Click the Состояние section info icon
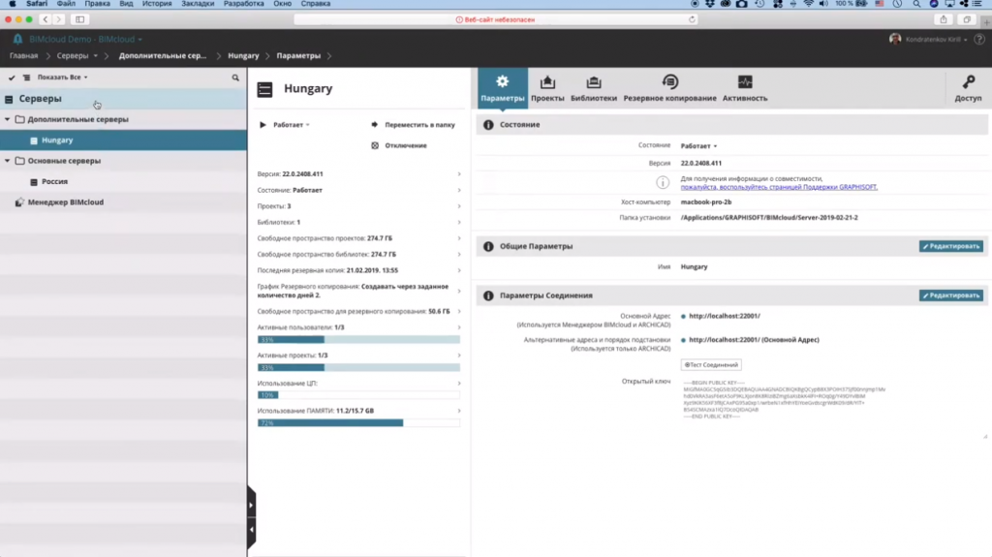The image size is (992, 557). click(x=488, y=125)
